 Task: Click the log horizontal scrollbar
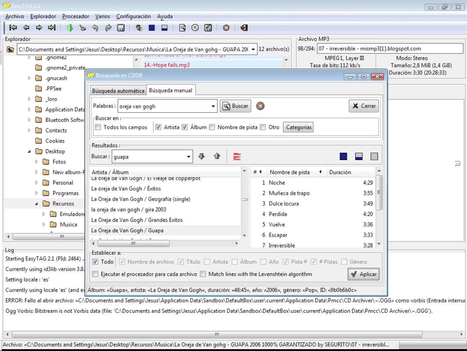[x=217, y=334]
